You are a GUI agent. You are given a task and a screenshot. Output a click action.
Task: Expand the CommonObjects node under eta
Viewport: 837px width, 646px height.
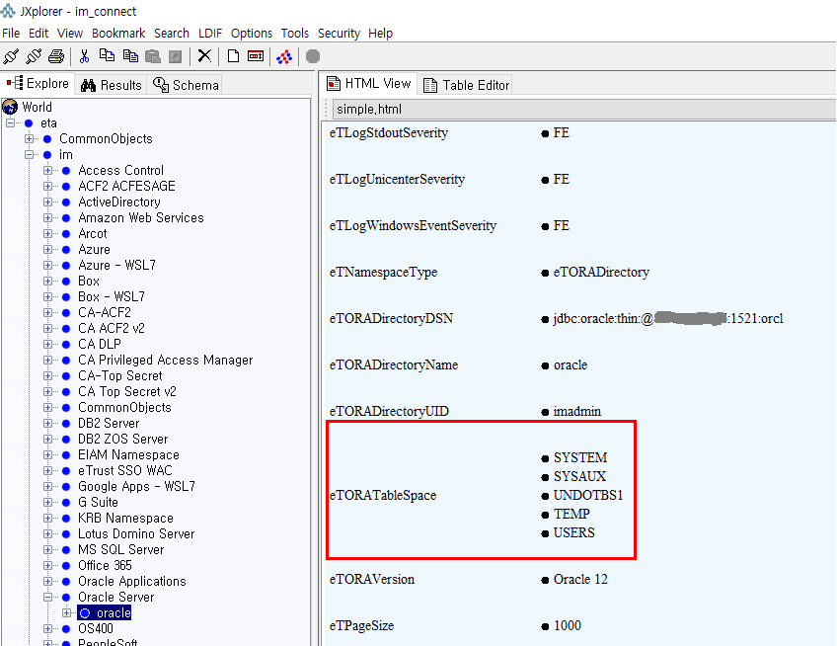[x=30, y=138]
